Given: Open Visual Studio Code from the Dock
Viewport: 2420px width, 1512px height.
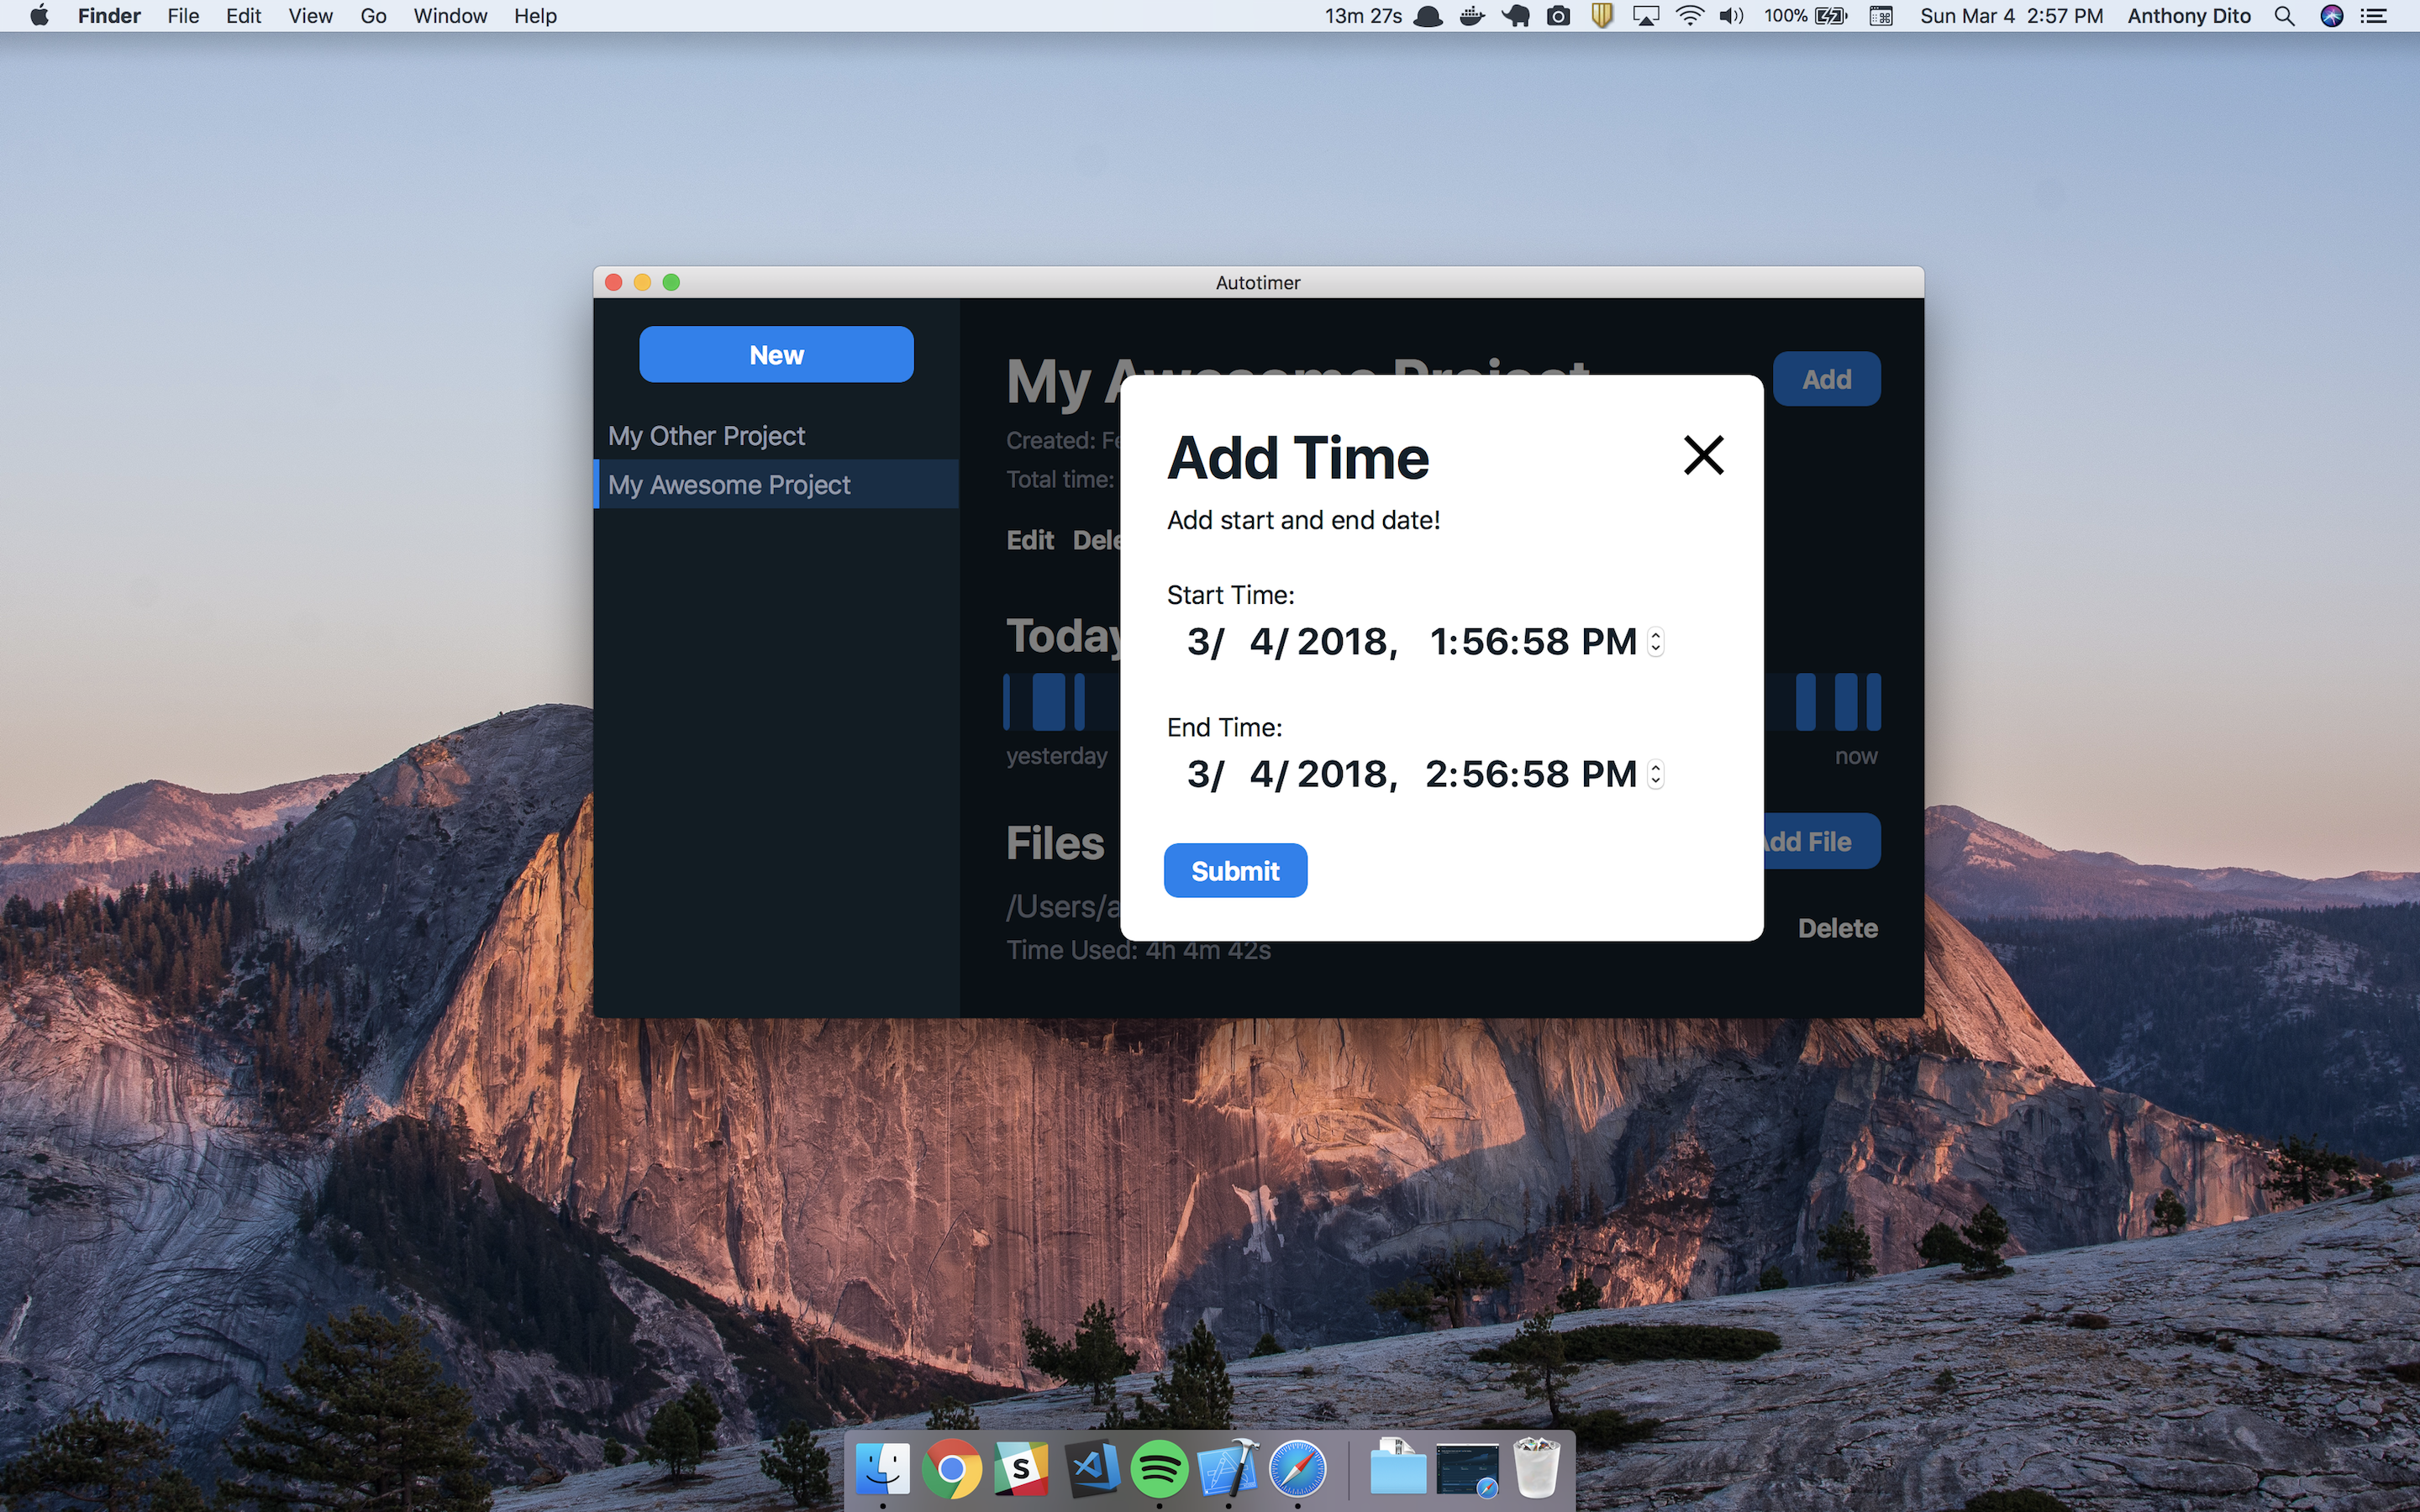Looking at the screenshot, I should 1091,1469.
